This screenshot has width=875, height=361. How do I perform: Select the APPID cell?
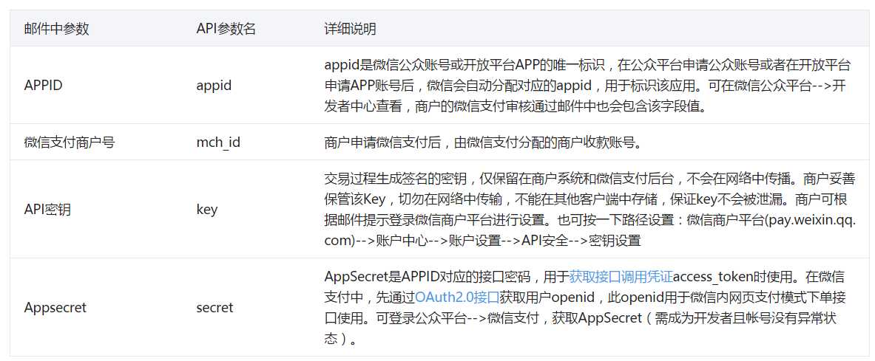[44, 86]
